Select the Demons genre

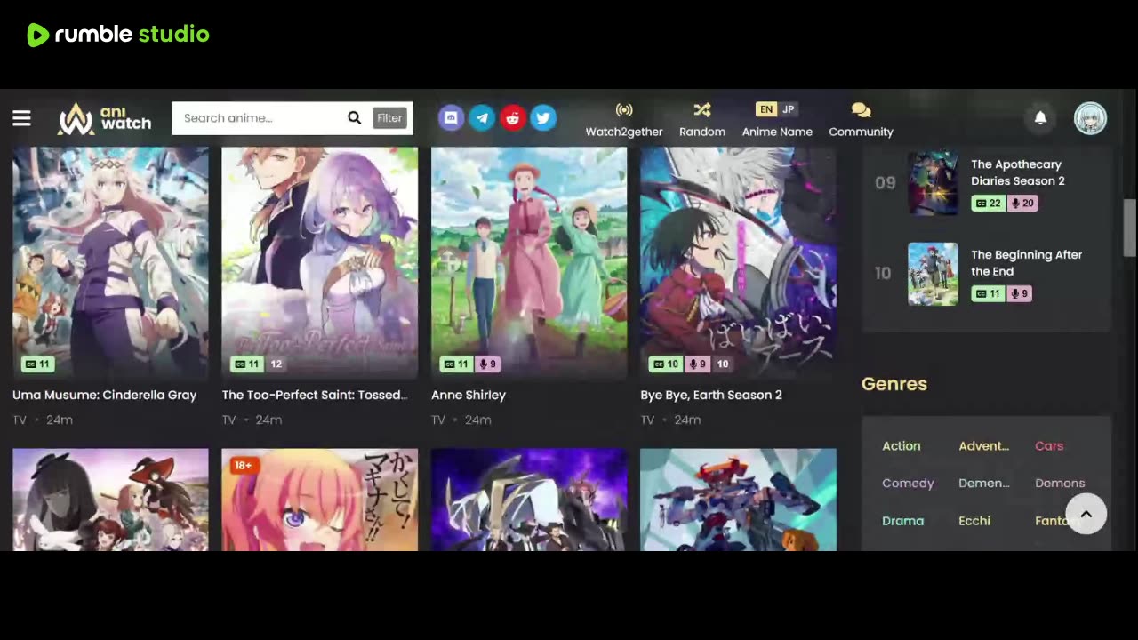coord(1060,484)
